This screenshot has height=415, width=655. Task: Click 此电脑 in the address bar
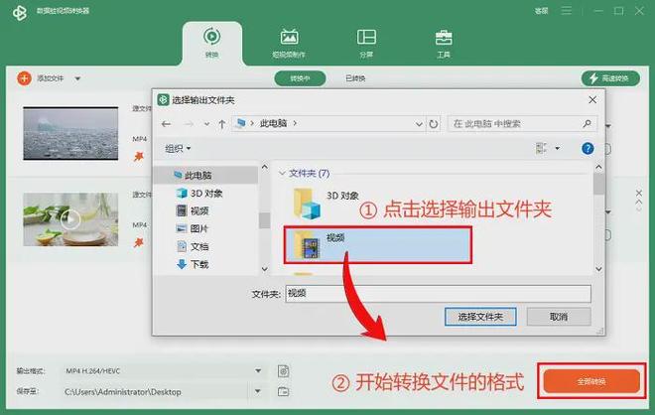tap(273, 123)
